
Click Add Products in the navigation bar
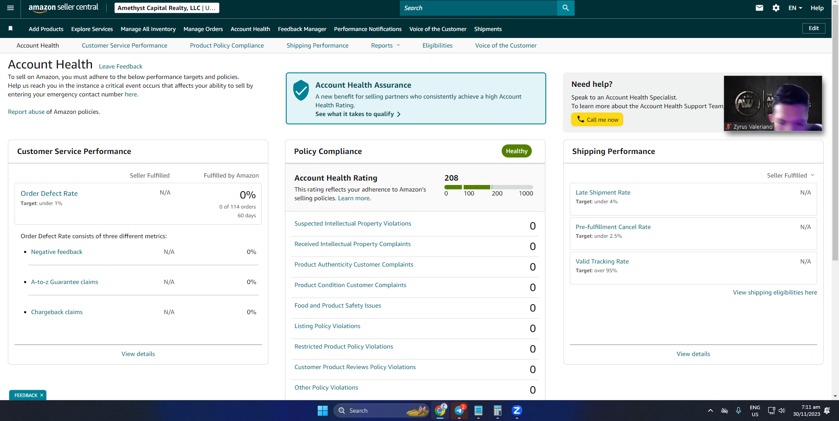[x=46, y=29]
